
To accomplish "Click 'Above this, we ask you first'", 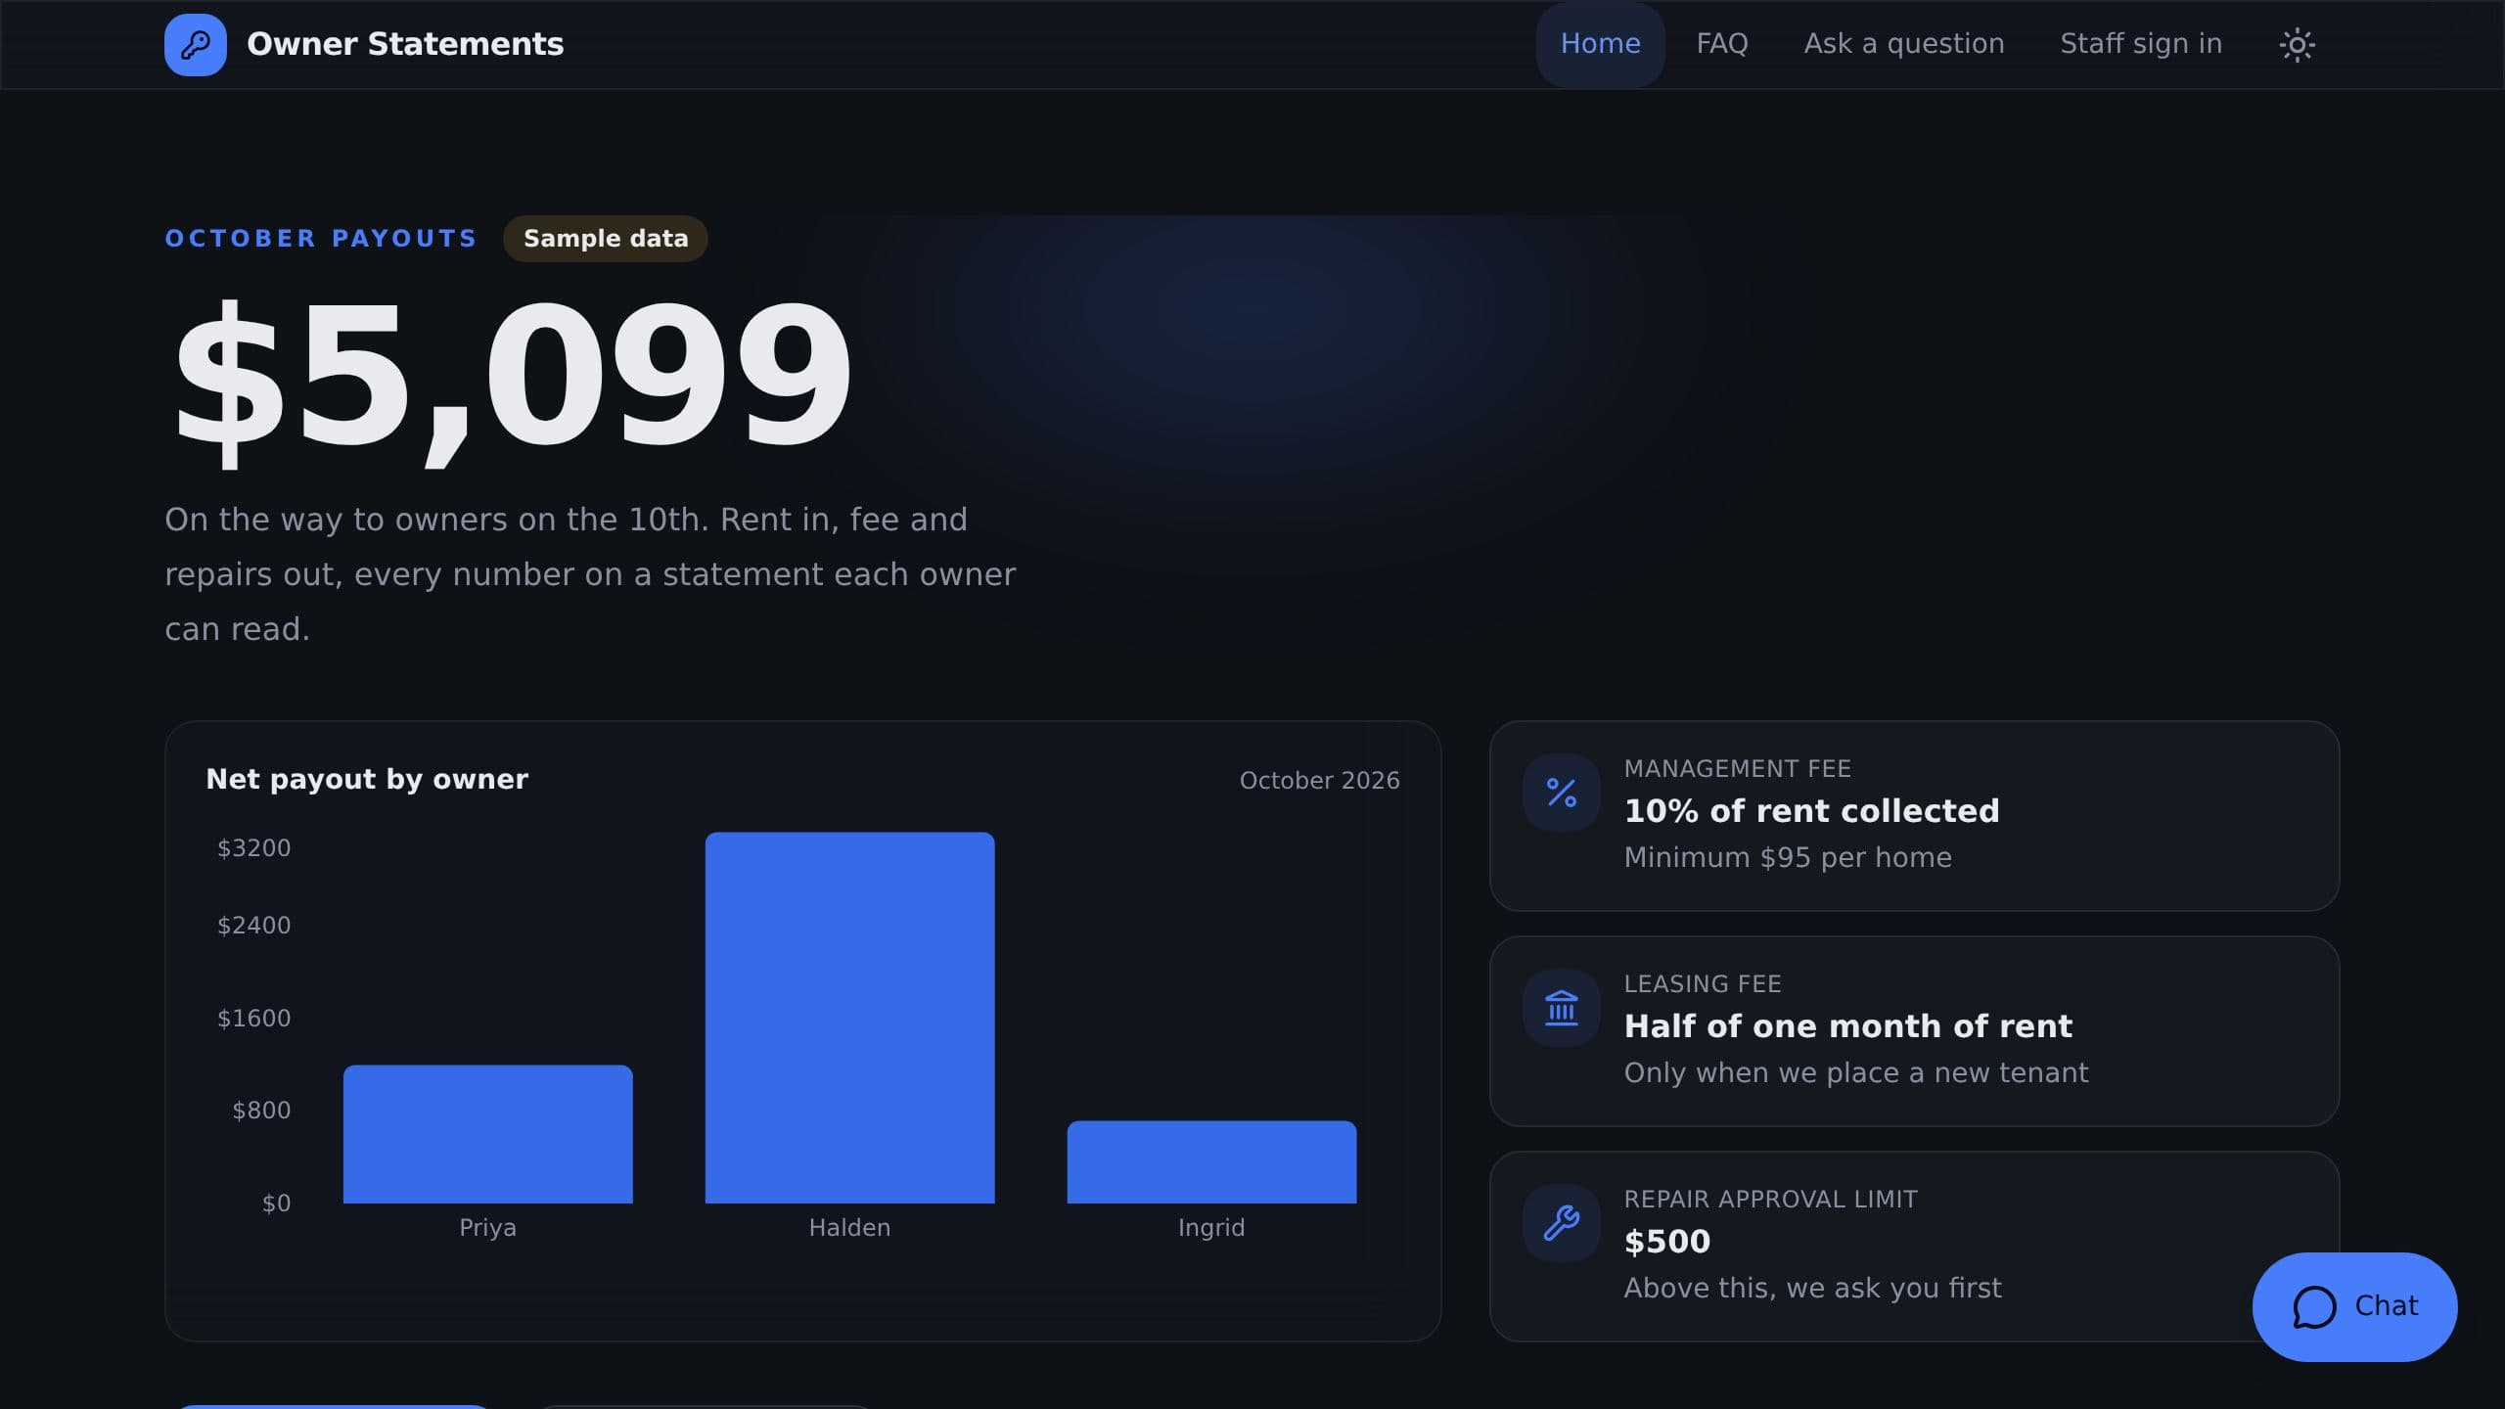I will coord(1813,1289).
